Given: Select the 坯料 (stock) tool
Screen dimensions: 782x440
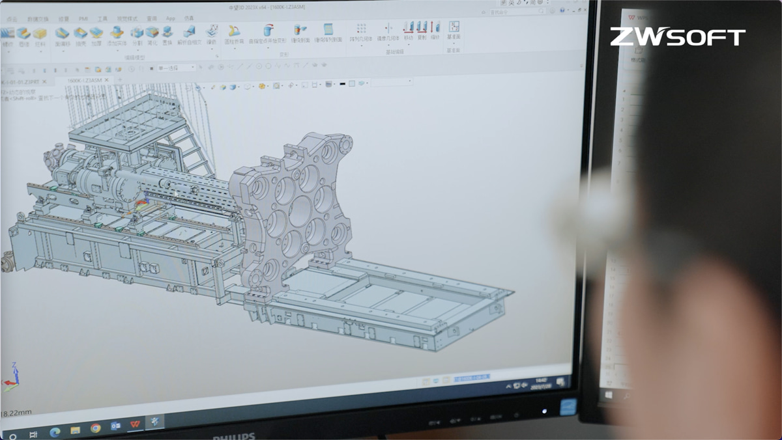Looking at the screenshot, I should [x=40, y=37].
